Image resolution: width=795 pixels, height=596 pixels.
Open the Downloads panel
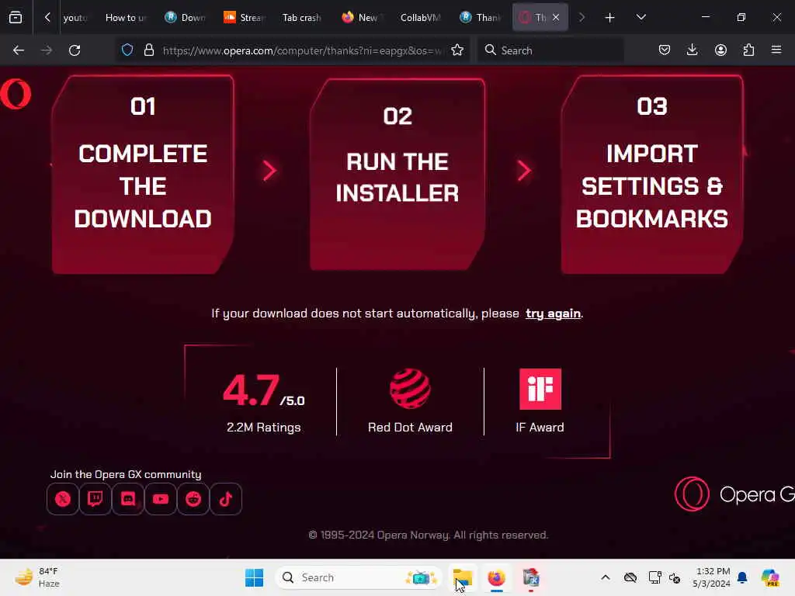[x=692, y=50]
